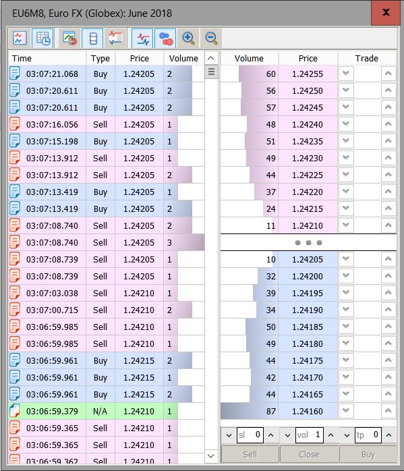The height and width of the screenshot is (471, 404).
Task: Click the Time column header
Action: 47,58
